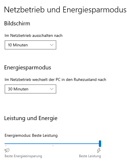Open the screen-off time dropdown showing 10 Minuten
This screenshot has height=167, width=127.
pyautogui.click(x=30, y=45)
